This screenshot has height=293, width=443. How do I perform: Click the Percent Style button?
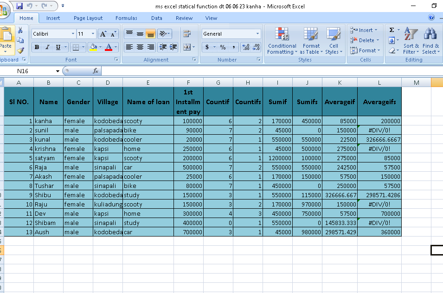point(223,47)
